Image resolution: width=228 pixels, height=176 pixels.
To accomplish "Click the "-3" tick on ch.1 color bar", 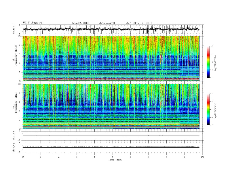I will point(212,46).
